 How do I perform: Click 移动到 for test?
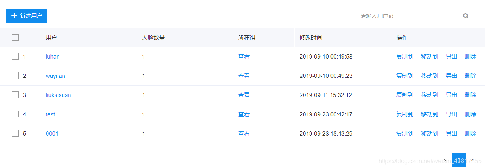(430, 114)
